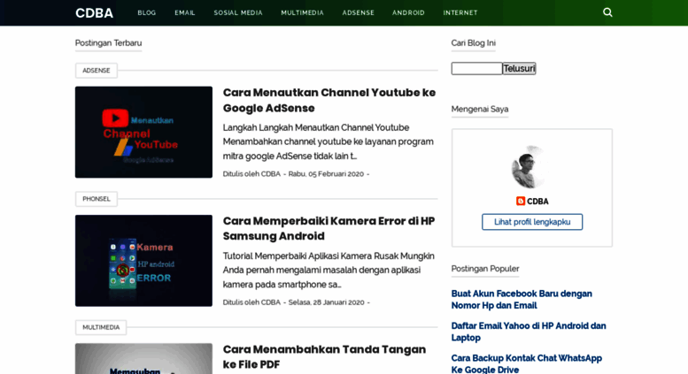The width and height of the screenshot is (688, 374).
Task: Open post Cara Menambahkan Tanda Tangan PDF
Action: click(324, 357)
